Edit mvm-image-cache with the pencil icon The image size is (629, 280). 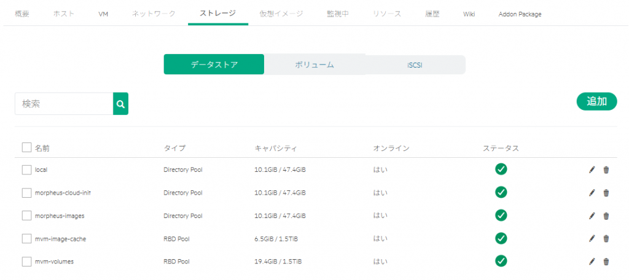click(592, 238)
